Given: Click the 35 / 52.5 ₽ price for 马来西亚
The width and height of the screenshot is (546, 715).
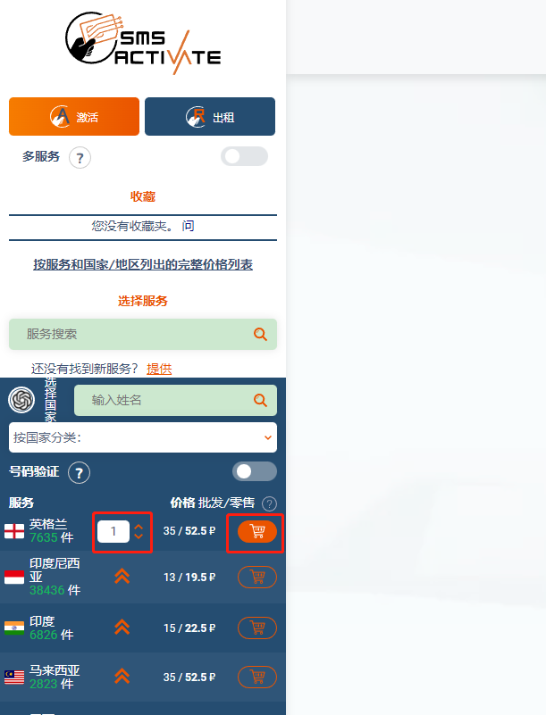Looking at the screenshot, I should [x=189, y=678].
